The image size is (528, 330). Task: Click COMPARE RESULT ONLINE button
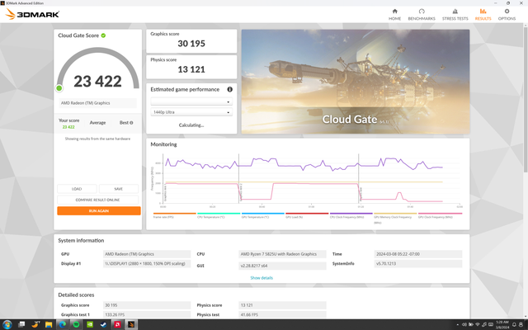pos(97,200)
